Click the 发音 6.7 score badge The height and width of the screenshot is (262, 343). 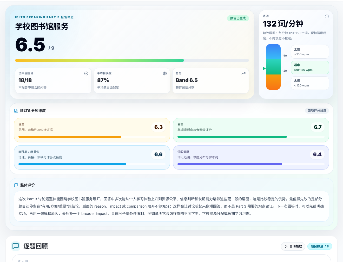(318, 127)
